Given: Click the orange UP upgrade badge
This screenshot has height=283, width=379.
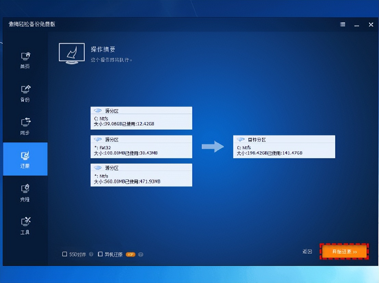Looking at the screenshot, I should tap(130, 254).
